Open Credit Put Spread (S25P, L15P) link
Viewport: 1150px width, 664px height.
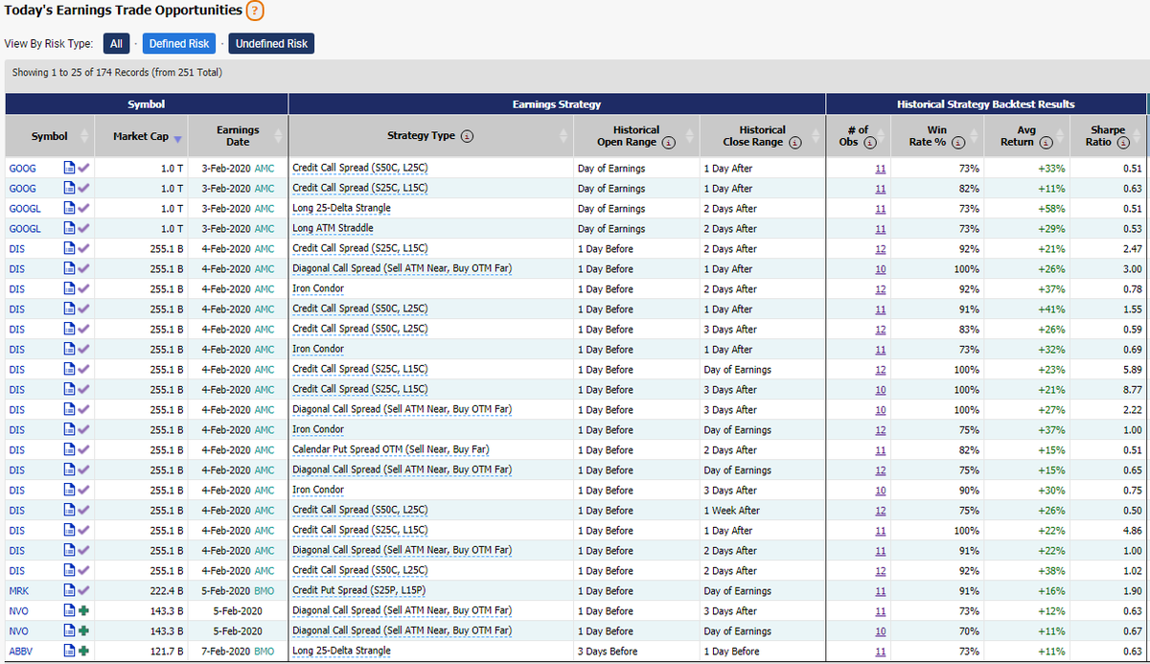point(360,591)
